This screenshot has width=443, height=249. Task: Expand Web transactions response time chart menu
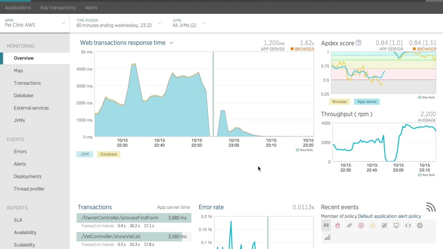point(171,43)
